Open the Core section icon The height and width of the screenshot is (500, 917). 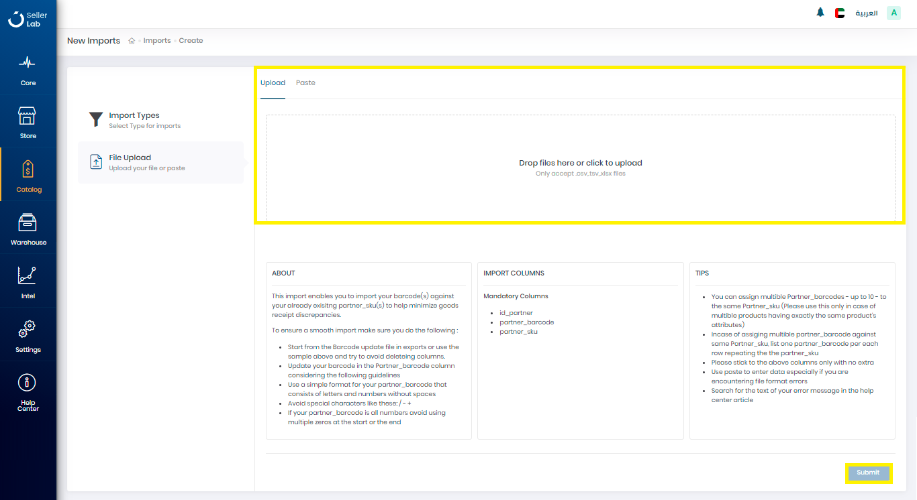28,63
